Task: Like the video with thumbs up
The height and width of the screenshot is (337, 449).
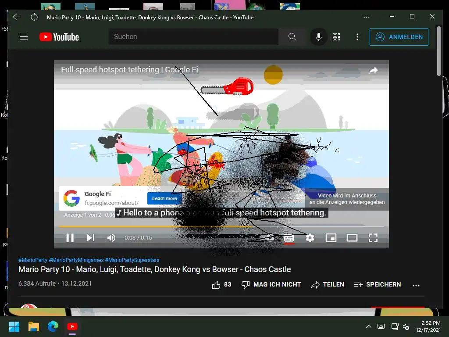Action: [x=221, y=284]
